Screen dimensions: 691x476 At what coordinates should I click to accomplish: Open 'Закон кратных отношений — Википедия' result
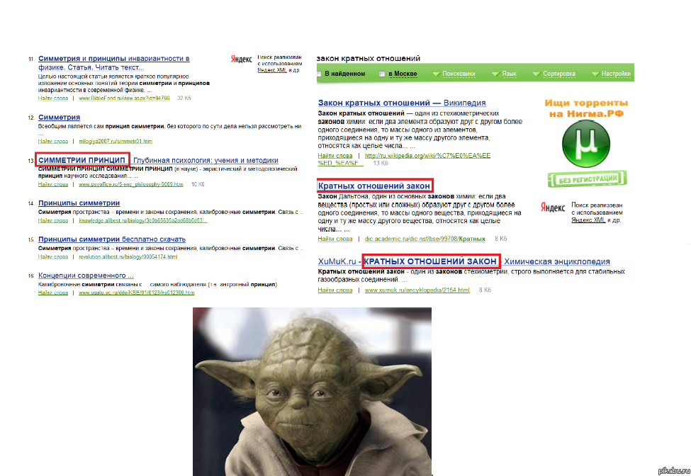[x=402, y=103]
